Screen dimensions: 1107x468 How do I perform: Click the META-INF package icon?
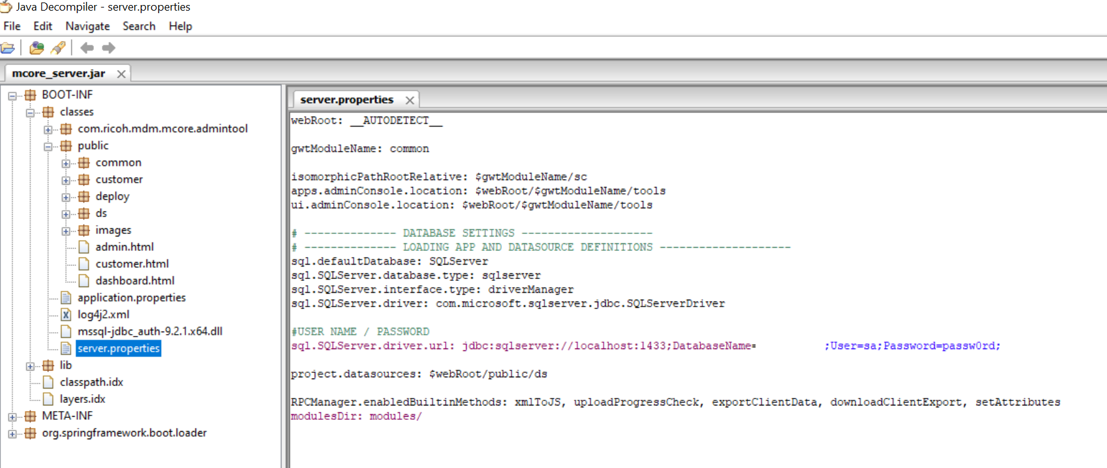(30, 416)
